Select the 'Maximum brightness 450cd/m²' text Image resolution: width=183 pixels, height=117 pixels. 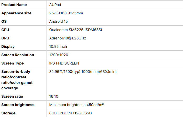click(x=76, y=105)
